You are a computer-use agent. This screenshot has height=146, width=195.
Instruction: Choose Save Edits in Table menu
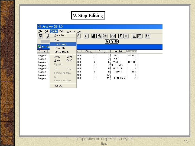[x=63, y=48]
